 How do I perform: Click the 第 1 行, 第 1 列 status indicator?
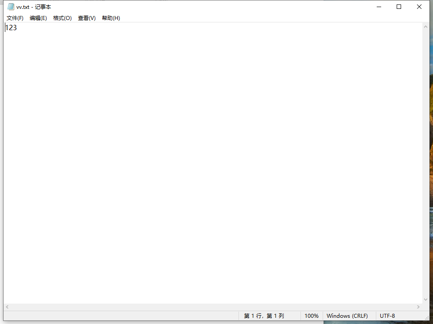(x=264, y=316)
